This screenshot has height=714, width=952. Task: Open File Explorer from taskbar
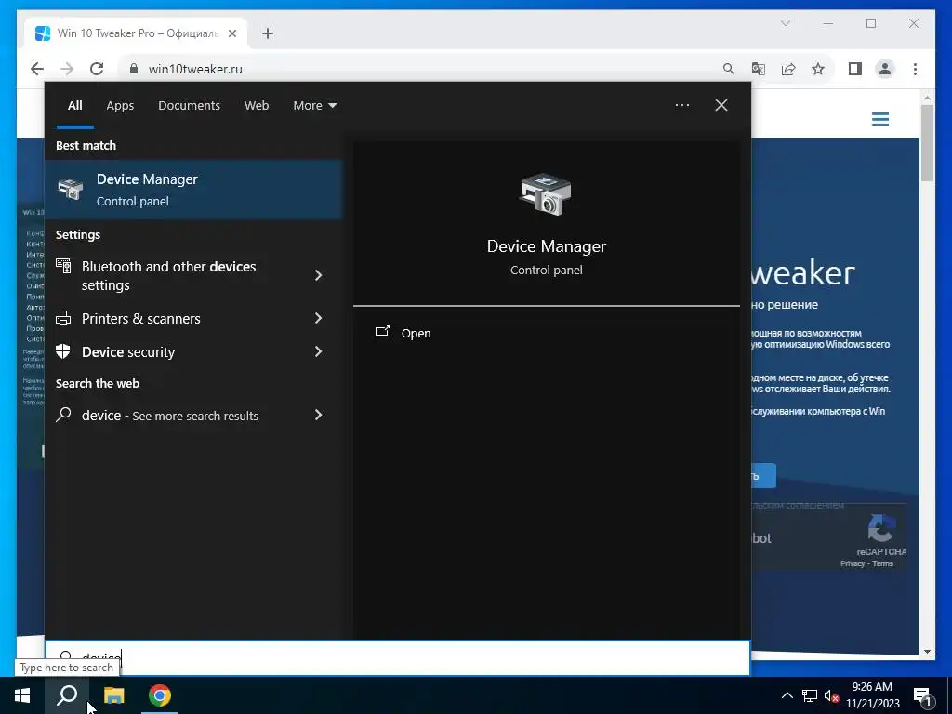tap(113, 695)
